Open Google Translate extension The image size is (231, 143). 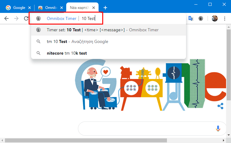click(191, 18)
